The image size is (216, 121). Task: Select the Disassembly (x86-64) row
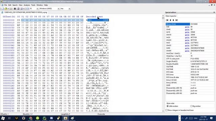pos(190,93)
